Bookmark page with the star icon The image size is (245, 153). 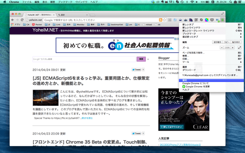coord(165,20)
